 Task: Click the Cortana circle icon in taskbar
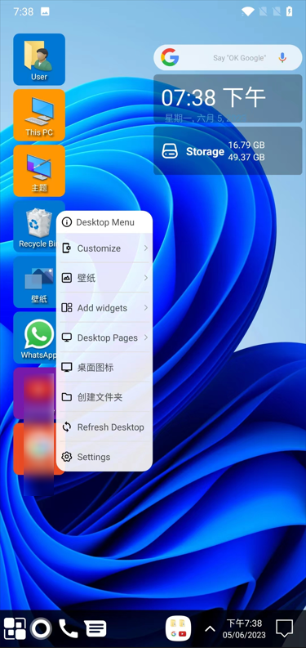pos(41,628)
